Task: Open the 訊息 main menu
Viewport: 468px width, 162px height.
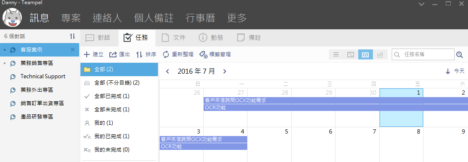Action: click(39, 18)
